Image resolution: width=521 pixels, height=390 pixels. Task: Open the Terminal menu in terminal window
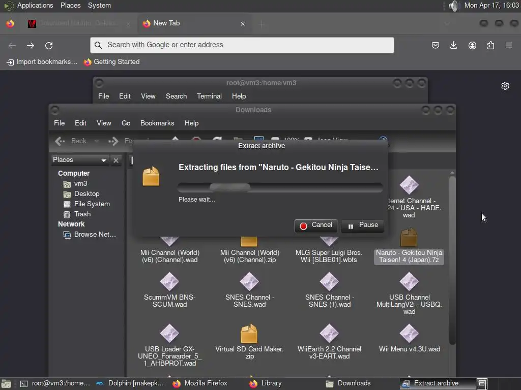pos(209,96)
